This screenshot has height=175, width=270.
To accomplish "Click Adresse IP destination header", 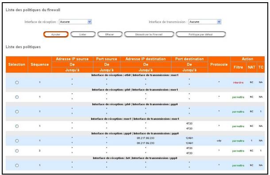I will [146, 59].
